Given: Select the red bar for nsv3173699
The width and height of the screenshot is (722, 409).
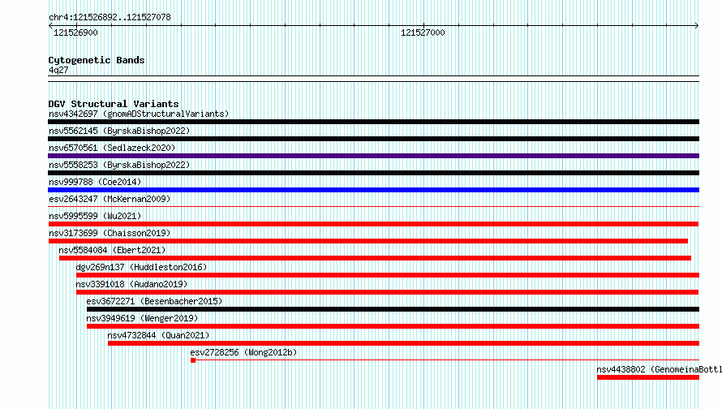Looking at the screenshot, I should click(x=368, y=241).
